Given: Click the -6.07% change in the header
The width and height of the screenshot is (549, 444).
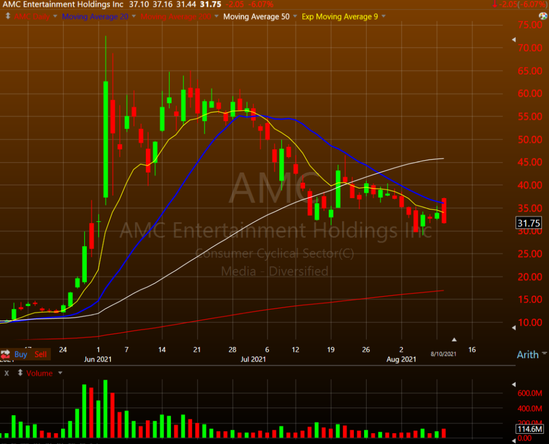Looking at the screenshot, I should tap(261, 4).
